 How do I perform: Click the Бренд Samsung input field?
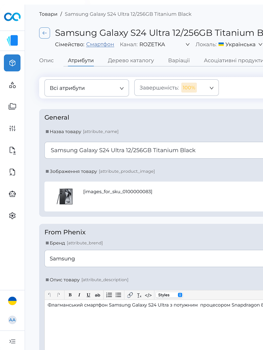154,258
